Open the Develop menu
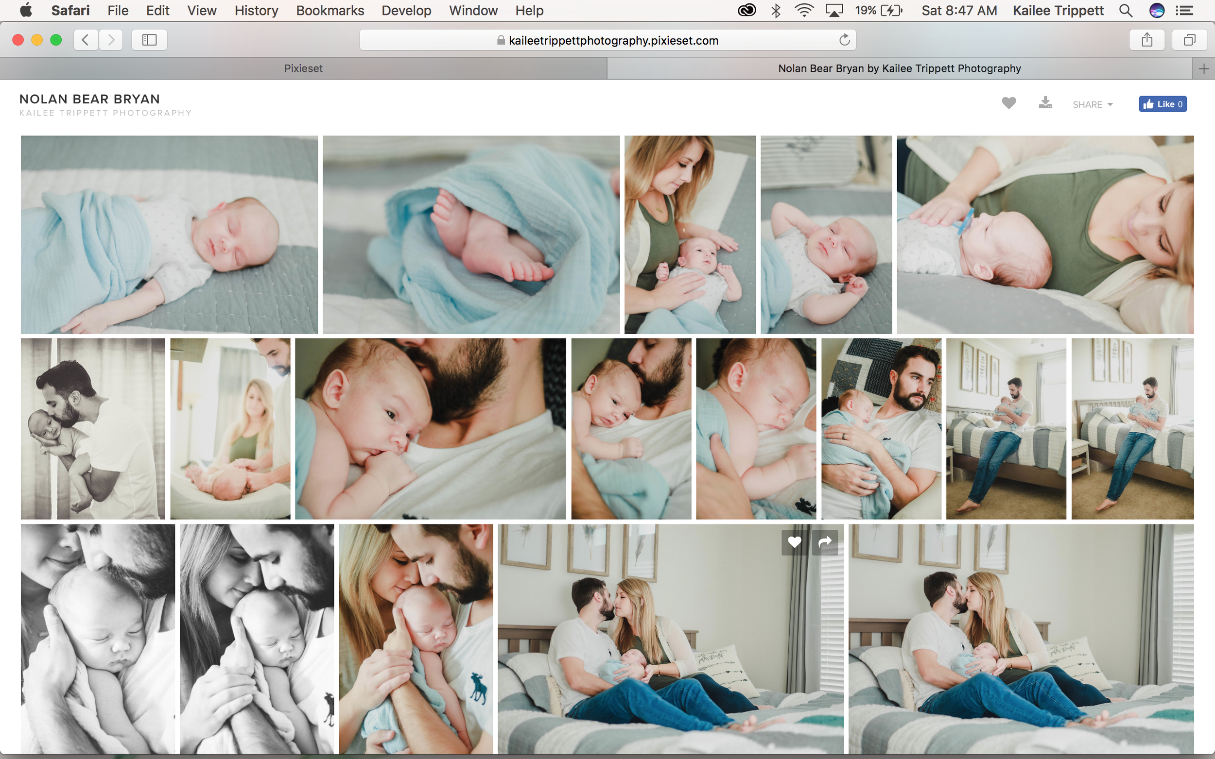Image resolution: width=1215 pixels, height=759 pixels. (x=406, y=11)
